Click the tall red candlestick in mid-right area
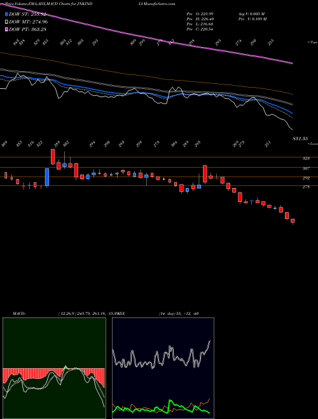 (205, 174)
